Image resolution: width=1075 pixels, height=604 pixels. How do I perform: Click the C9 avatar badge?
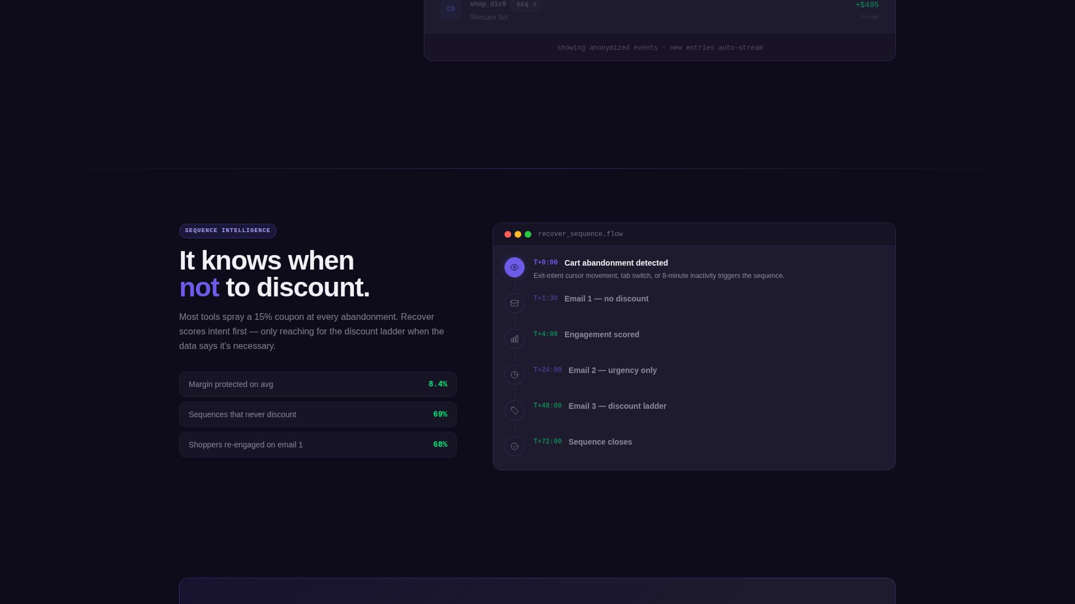click(451, 9)
